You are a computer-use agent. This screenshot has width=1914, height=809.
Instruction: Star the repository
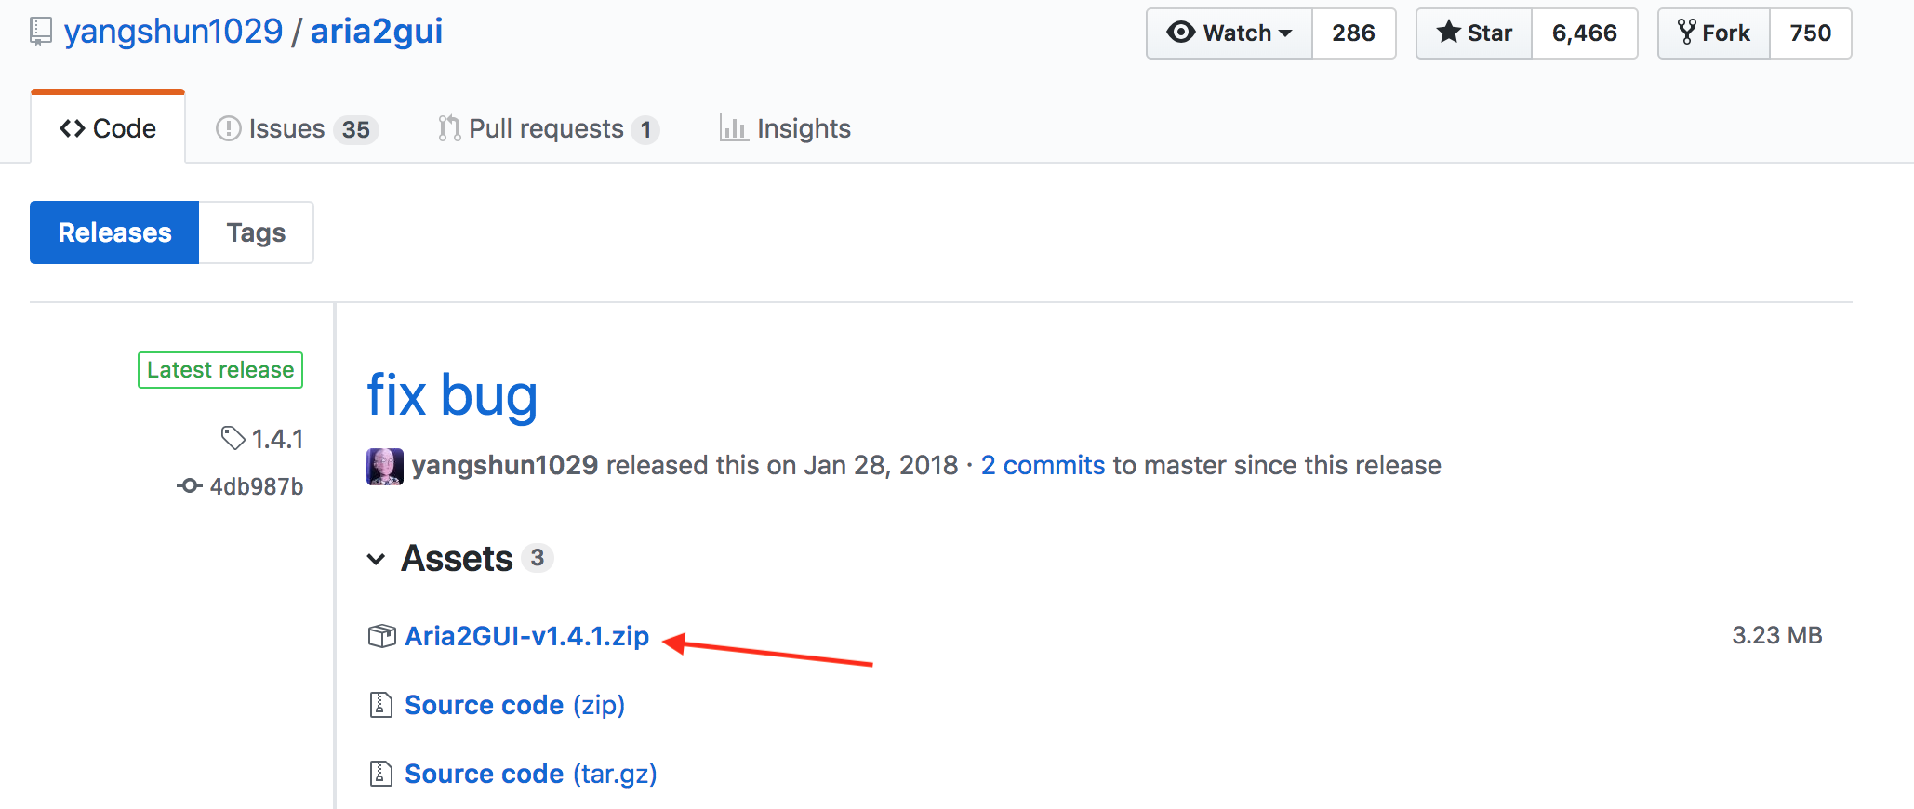pyautogui.click(x=1474, y=33)
